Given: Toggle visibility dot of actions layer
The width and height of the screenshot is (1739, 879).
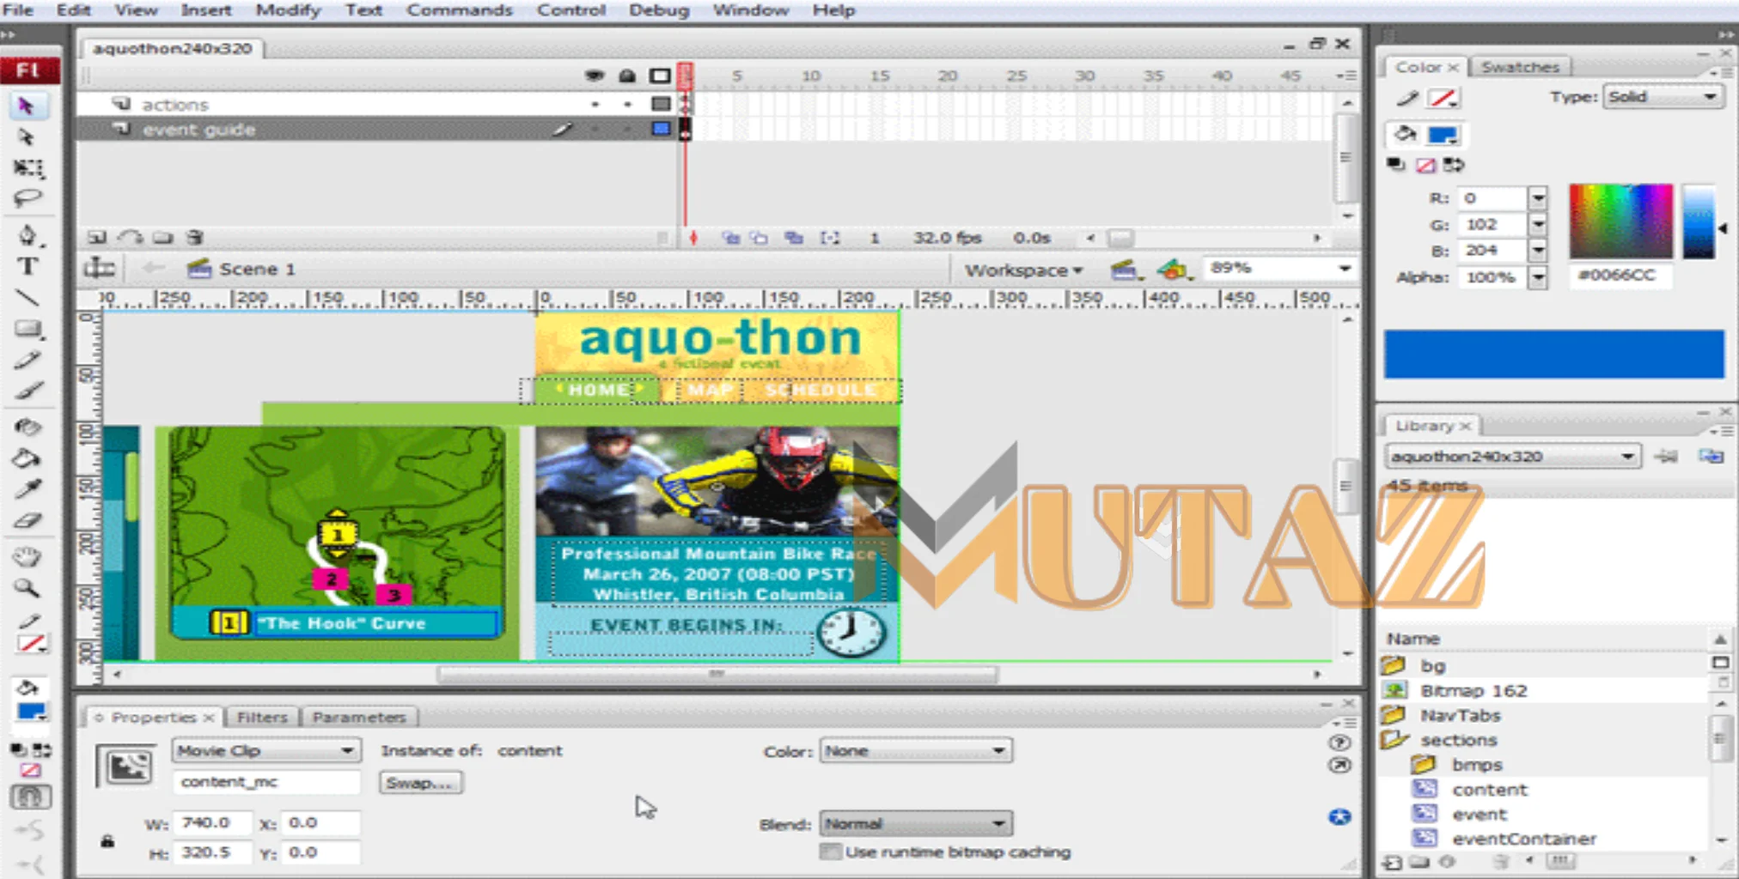Looking at the screenshot, I should click(x=595, y=104).
